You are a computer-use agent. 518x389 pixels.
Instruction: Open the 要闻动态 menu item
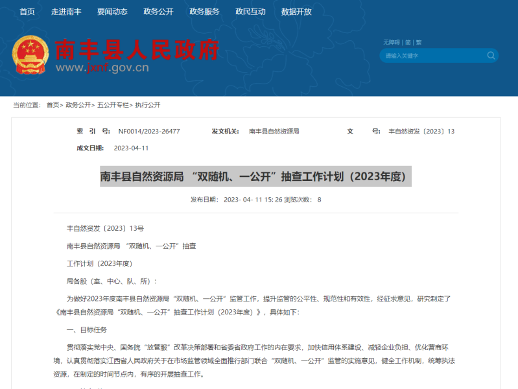(x=112, y=12)
